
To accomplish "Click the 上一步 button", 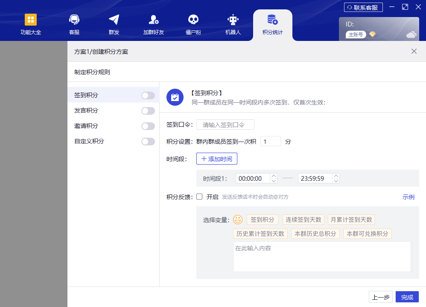I will tap(381, 297).
